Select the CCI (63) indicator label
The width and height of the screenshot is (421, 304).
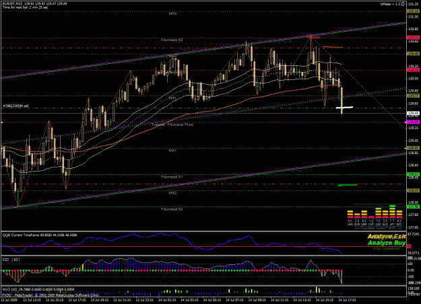tap(11, 260)
